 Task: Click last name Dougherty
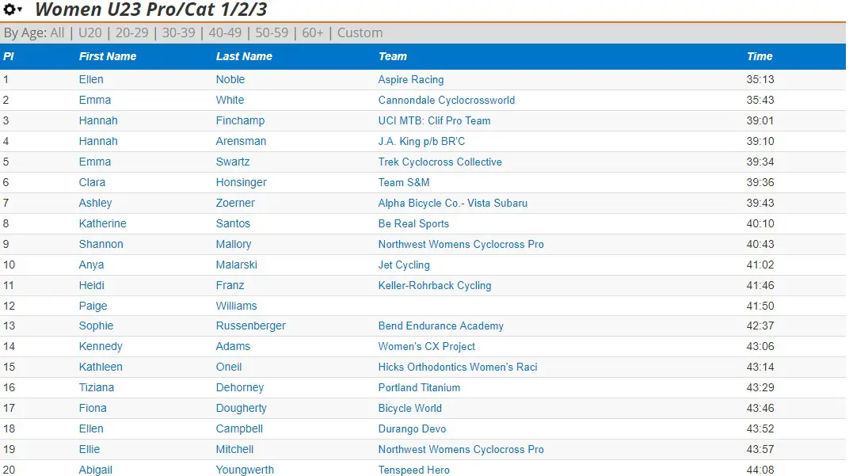pyautogui.click(x=241, y=409)
